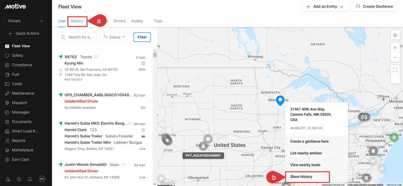
Task: Open notifications bell icon
Action: click(30, 179)
